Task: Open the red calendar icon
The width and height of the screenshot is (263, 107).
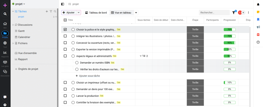Action: point(258,35)
